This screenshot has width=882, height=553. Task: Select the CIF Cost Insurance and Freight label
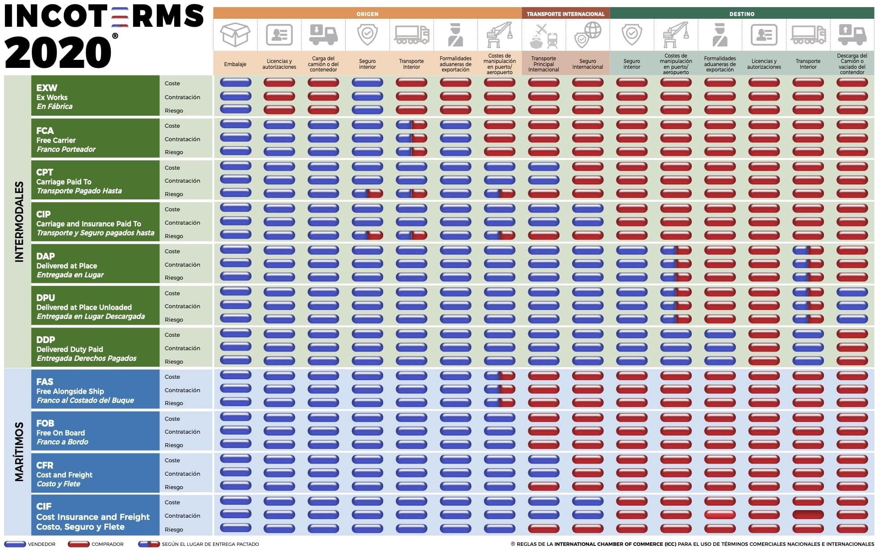click(95, 515)
